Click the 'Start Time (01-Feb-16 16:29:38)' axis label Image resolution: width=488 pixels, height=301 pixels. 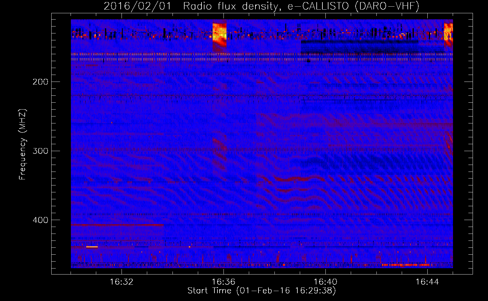(261, 291)
